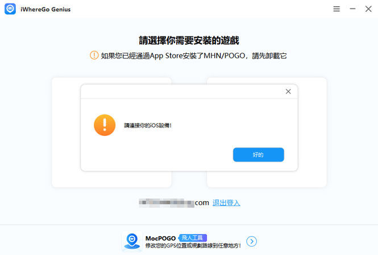Click the MocPOGO product name
This screenshot has height=255, width=378.
click(160, 238)
